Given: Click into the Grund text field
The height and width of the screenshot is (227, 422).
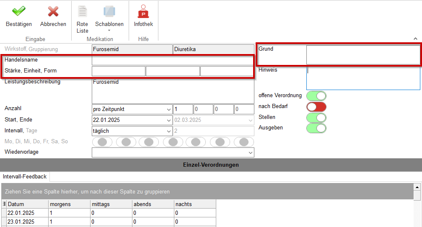Looking at the screenshot, I should click(x=363, y=55).
